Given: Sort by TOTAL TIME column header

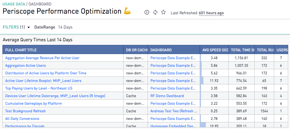Looking at the screenshot, I should coord(242,50).
